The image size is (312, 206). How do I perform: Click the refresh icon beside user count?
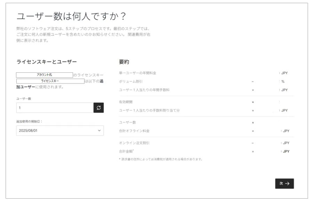[x=98, y=108]
